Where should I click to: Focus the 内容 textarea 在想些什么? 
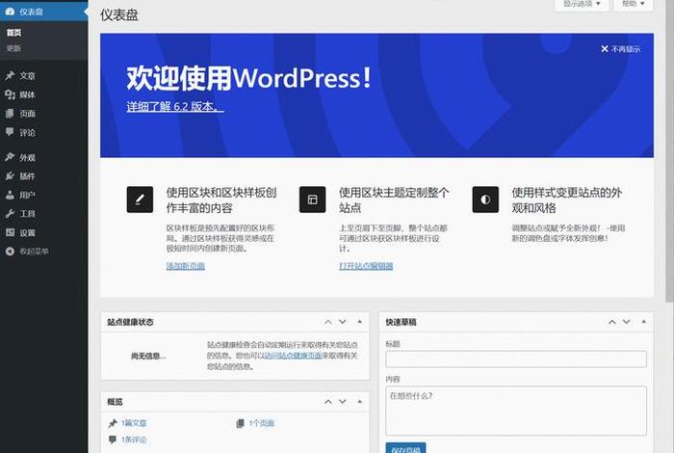tap(516, 411)
